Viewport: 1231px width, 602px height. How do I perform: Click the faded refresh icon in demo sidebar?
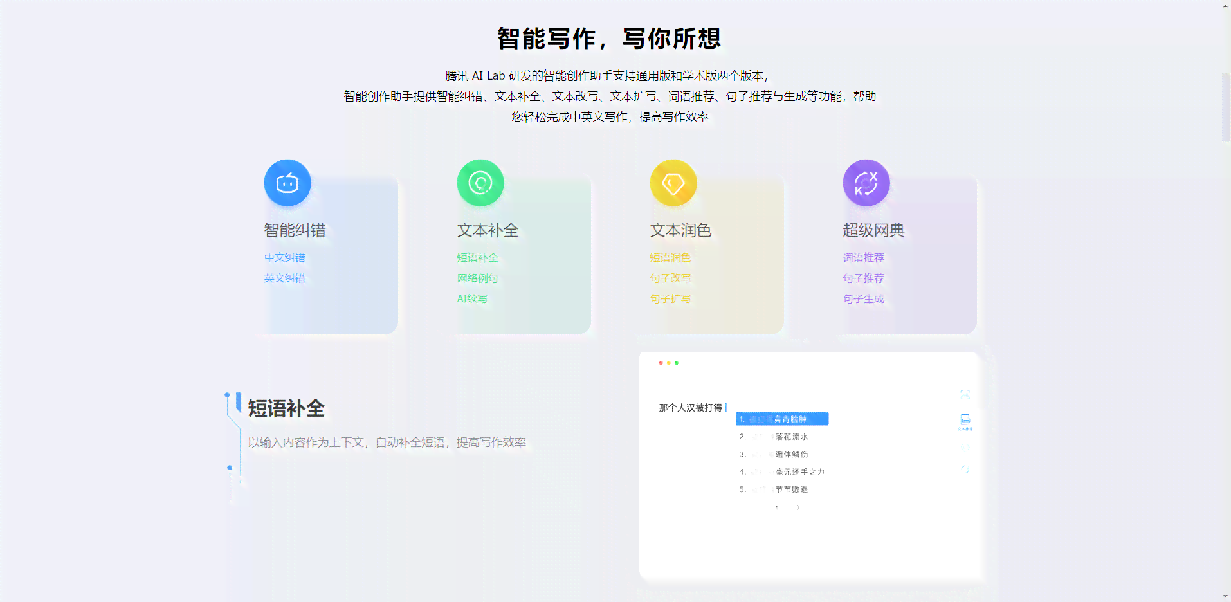[965, 470]
